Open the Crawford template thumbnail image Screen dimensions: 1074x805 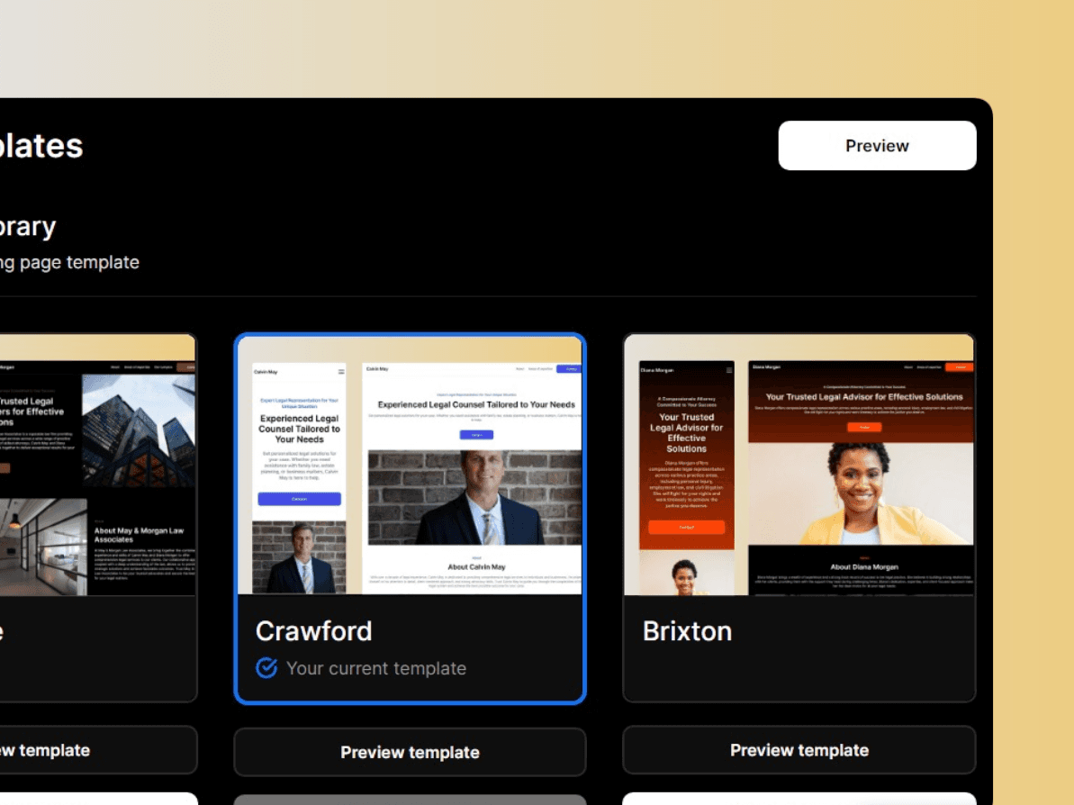pyautogui.click(x=410, y=466)
